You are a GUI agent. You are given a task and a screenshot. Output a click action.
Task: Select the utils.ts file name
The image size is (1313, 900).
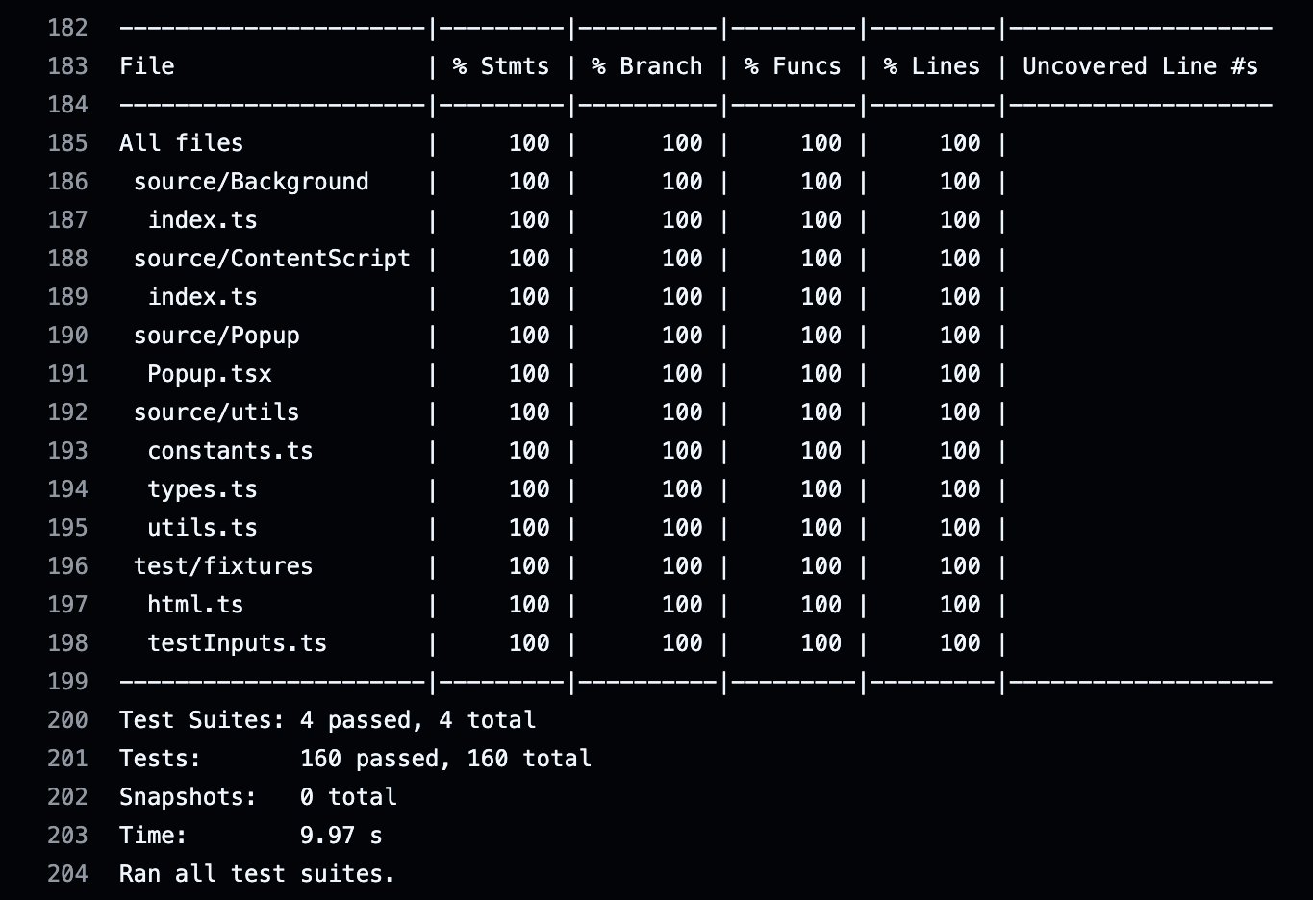[x=203, y=527]
